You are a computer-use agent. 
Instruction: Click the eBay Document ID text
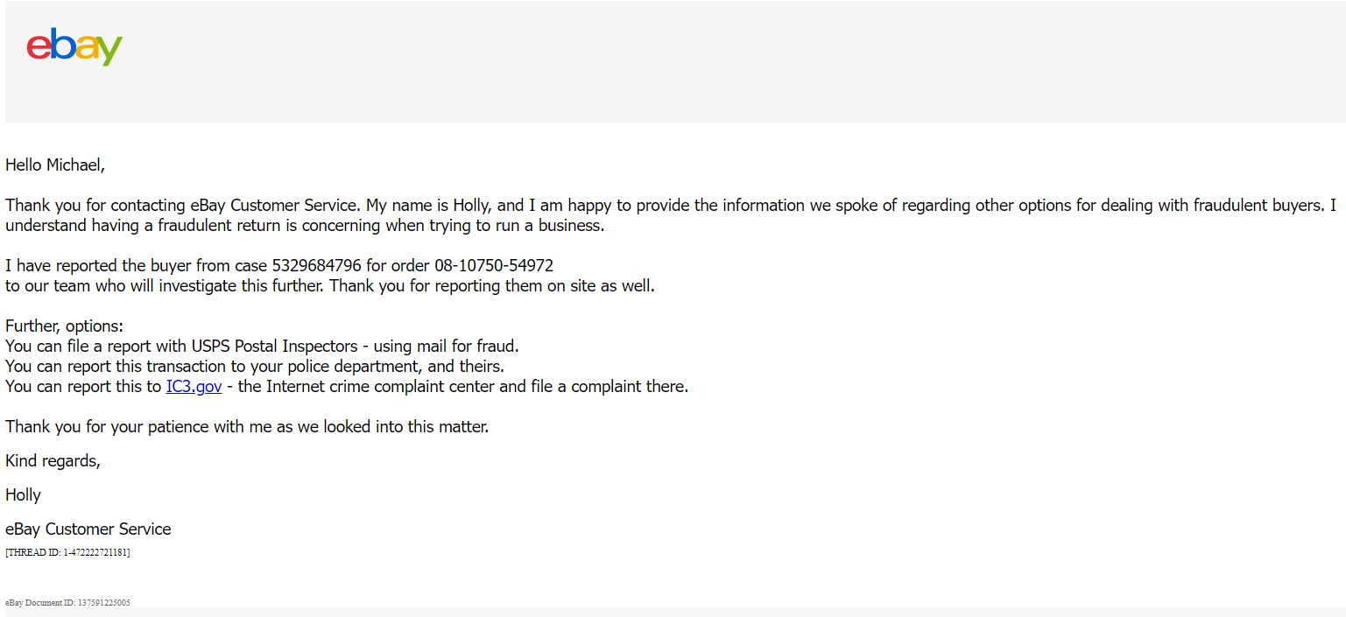[67, 603]
